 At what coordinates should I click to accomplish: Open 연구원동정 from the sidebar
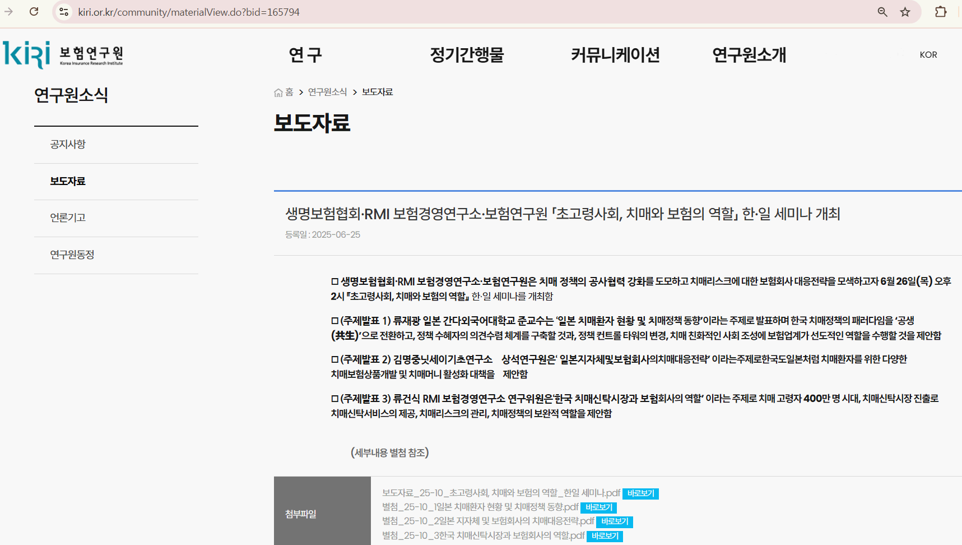pos(72,255)
